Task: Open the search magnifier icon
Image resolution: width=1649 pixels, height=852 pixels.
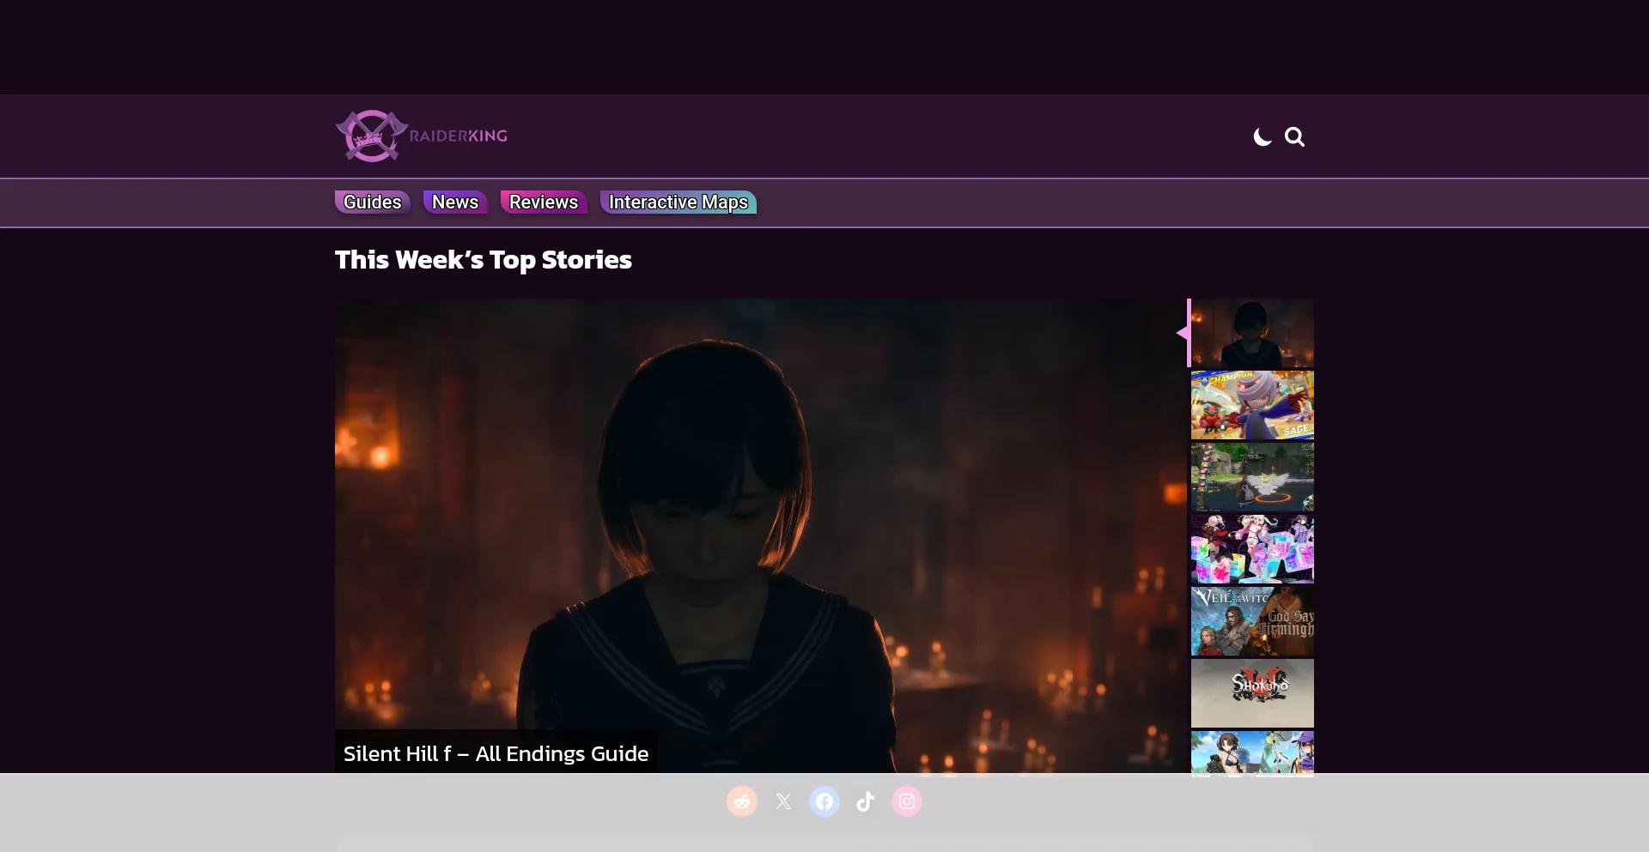Action: click(x=1294, y=136)
